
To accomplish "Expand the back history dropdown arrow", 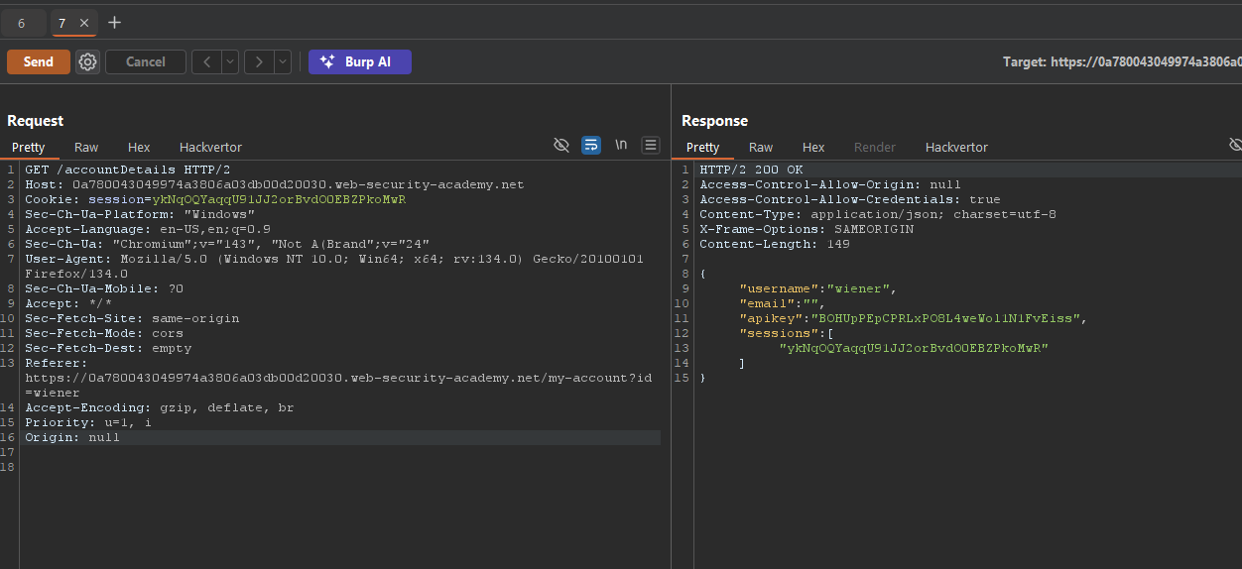I will click(230, 61).
